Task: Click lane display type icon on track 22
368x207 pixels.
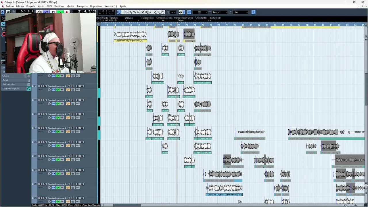Action: click(78, 104)
